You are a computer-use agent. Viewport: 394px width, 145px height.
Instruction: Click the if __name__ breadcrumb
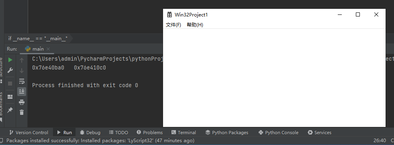(x=38, y=39)
